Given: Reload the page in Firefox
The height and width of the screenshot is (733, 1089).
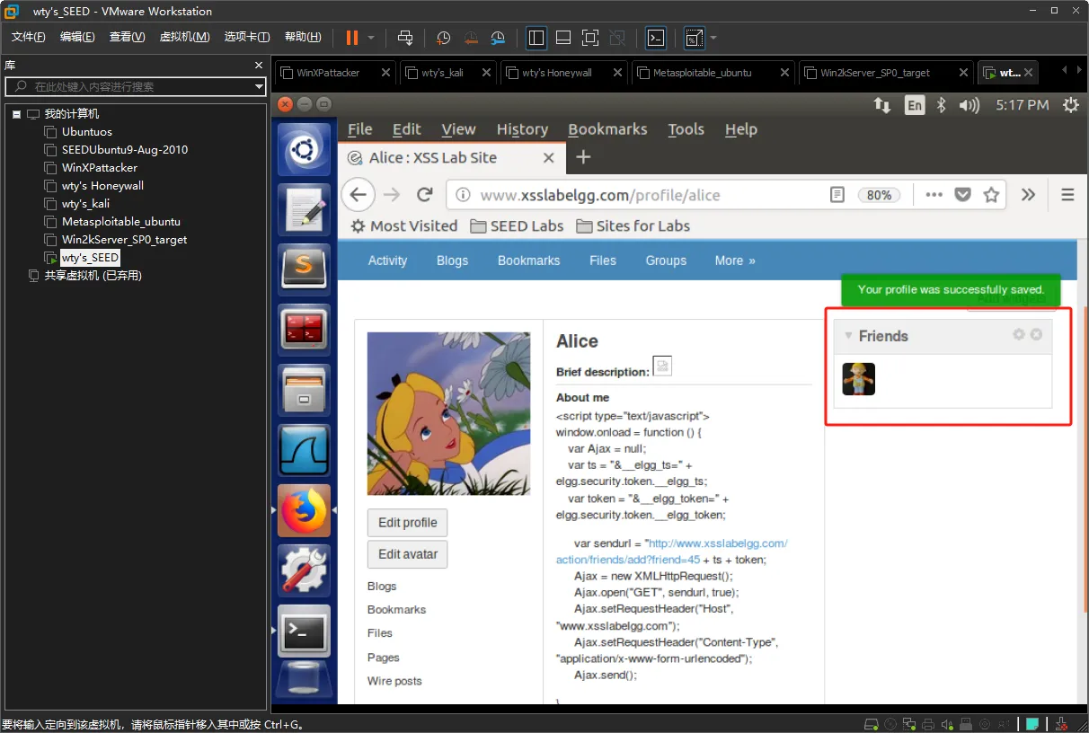Looking at the screenshot, I should [x=425, y=195].
